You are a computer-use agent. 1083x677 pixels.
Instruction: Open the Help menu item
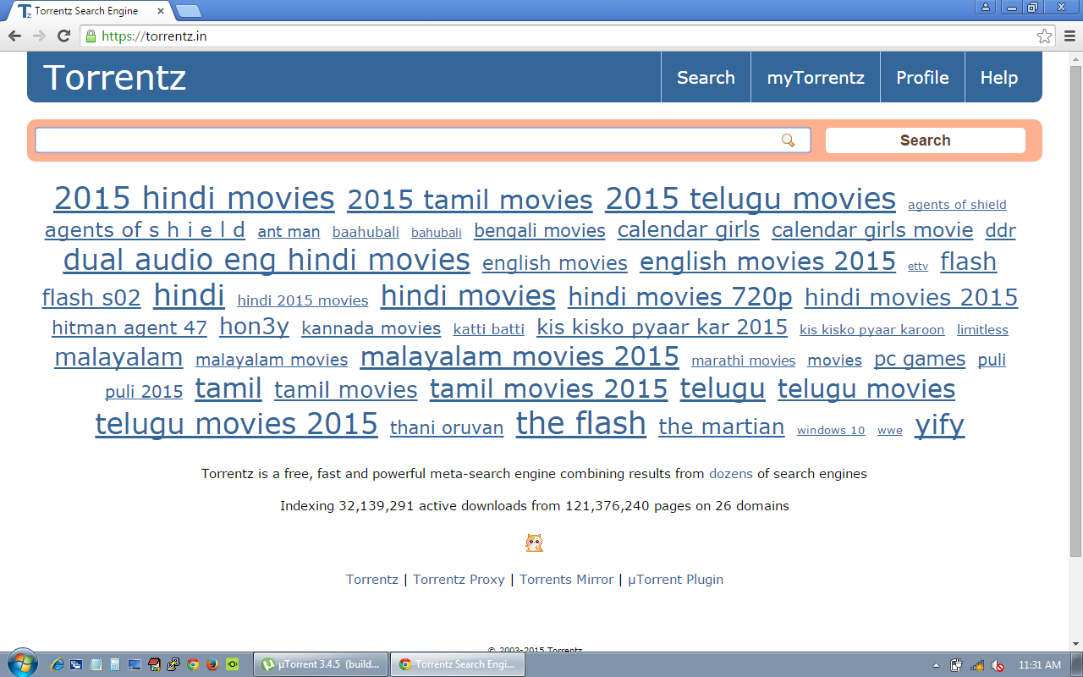tap(998, 78)
